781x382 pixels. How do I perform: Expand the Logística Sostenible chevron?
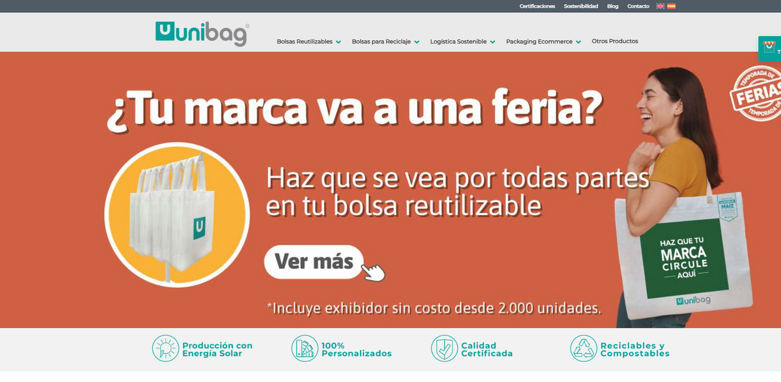(492, 42)
